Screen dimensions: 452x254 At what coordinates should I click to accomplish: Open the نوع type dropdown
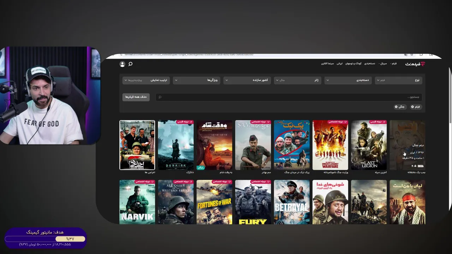point(398,80)
